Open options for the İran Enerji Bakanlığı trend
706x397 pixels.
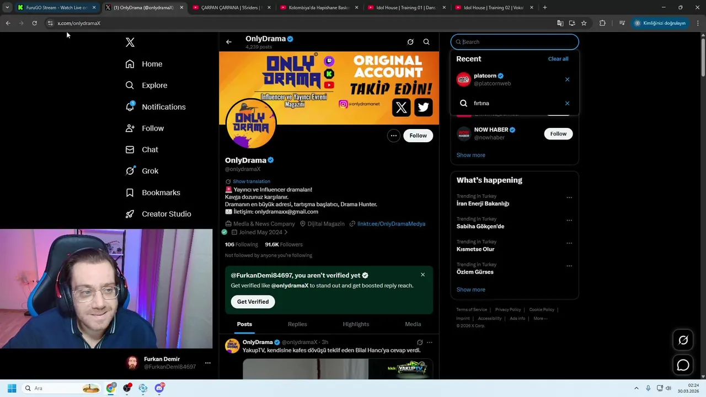coord(569,197)
